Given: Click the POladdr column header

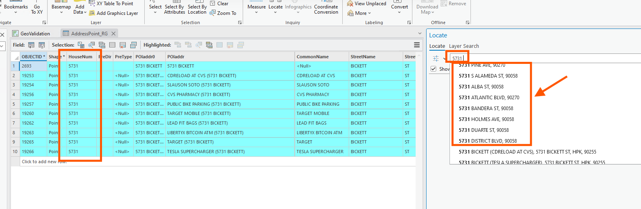Looking at the screenshot, I should click(x=230, y=57).
